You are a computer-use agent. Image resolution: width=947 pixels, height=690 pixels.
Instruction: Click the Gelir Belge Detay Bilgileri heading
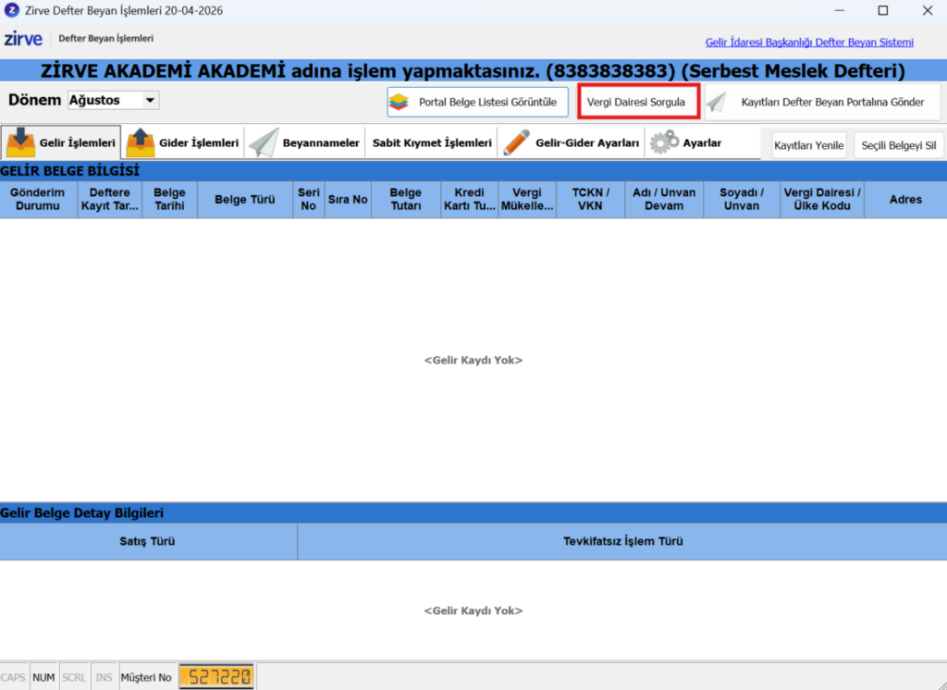click(x=82, y=513)
